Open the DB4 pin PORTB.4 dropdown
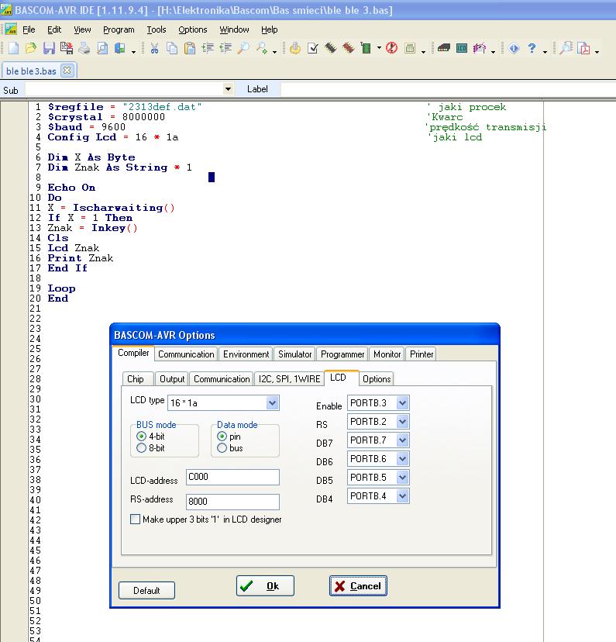Screen dimensions: 616x642 (x=402, y=496)
